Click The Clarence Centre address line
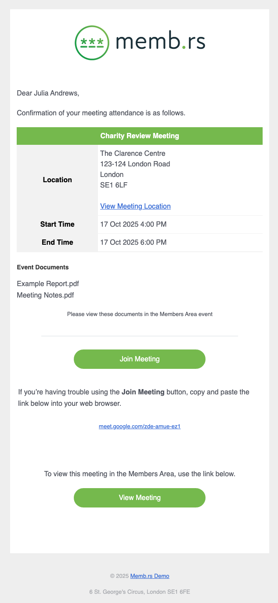This screenshot has height=603, width=278. 133,154
